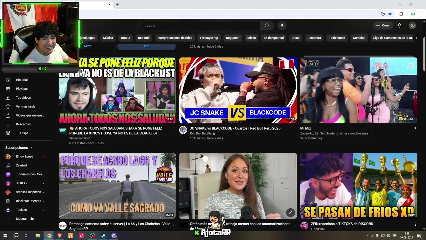Open options menu for Obtén más ad
The height and width of the screenshot is (240, 426).
295,224
